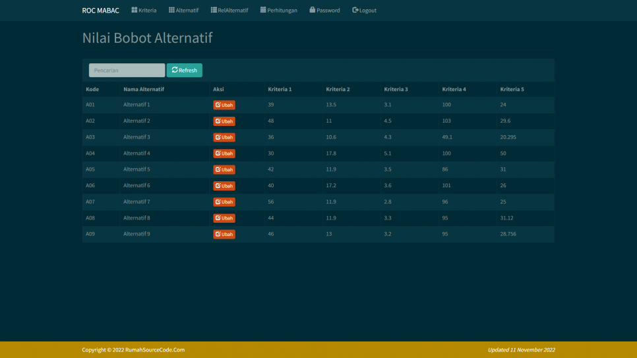Click the Kriteria 5 column header
637x358 pixels.
[512, 90]
